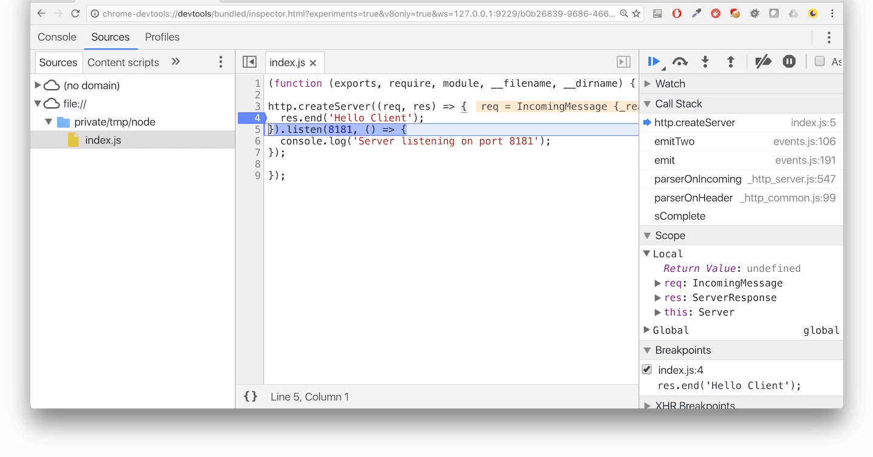Step into next function call
Image resolution: width=873 pixels, height=457 pixels.
pos(705,61)
